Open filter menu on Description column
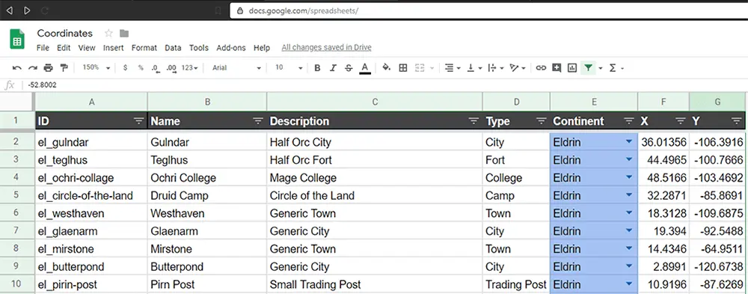Screen dimensions: 748x294 tap(473, 121)
